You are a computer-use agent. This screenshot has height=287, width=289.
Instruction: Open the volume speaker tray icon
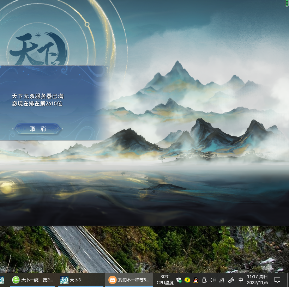click(x=212, y=280)
